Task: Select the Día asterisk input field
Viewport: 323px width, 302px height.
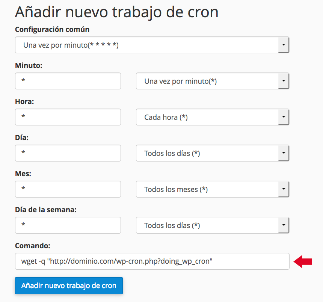Action: pyautogui.click(x=68, y=153)
